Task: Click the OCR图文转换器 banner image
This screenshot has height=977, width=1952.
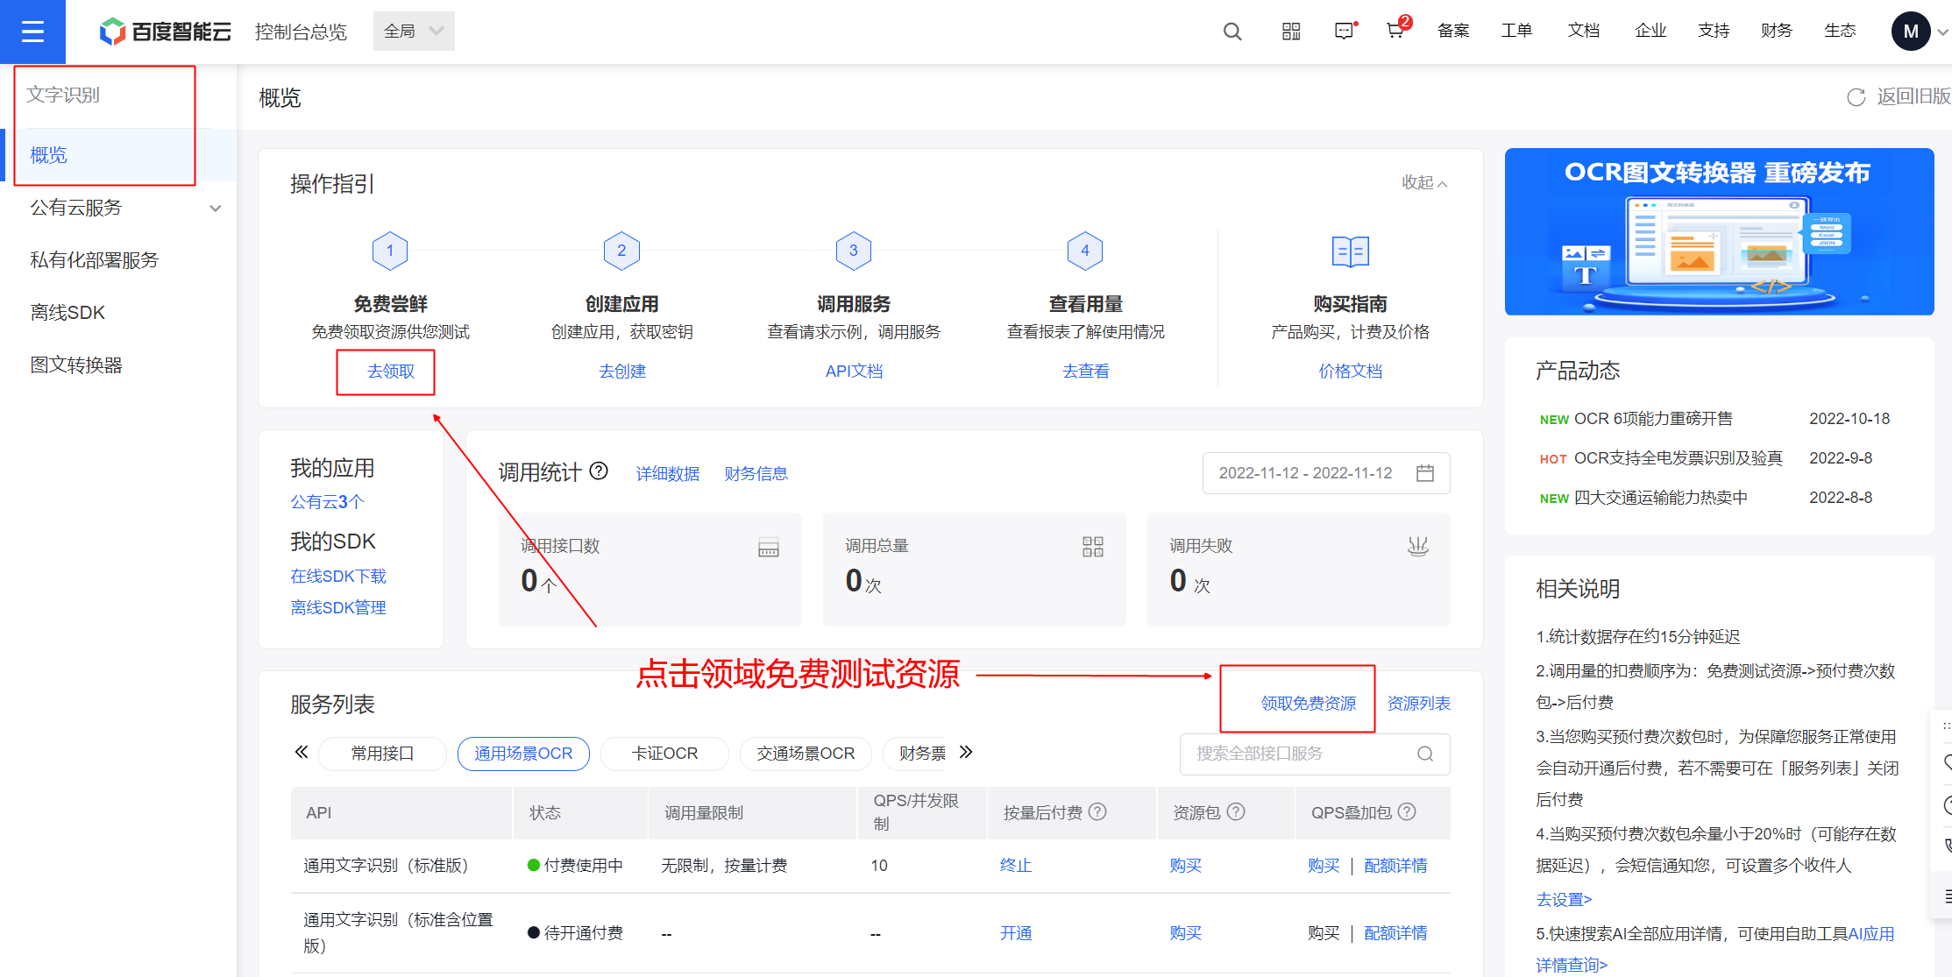Action: pos(1719,231)
